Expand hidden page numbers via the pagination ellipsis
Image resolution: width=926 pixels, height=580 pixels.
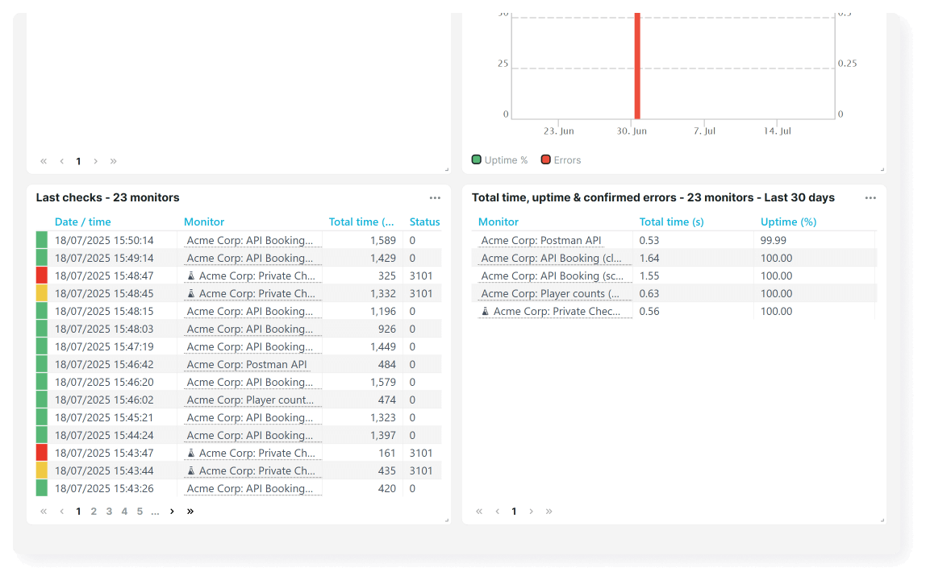pyautogui.click(x=155, y=511)
